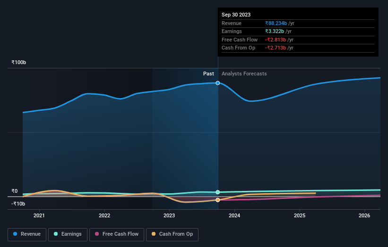The height and width of the screenshot is (247, 388).
Task: Toggle the Earnings legend button
Action: click(68, 234)
